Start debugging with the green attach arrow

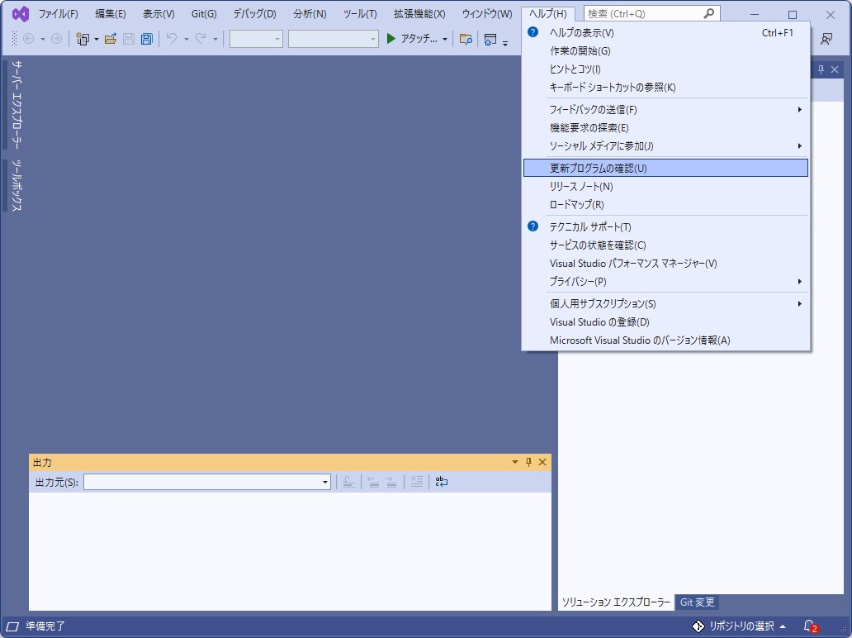pyautogui.click(x=390, y=37)
